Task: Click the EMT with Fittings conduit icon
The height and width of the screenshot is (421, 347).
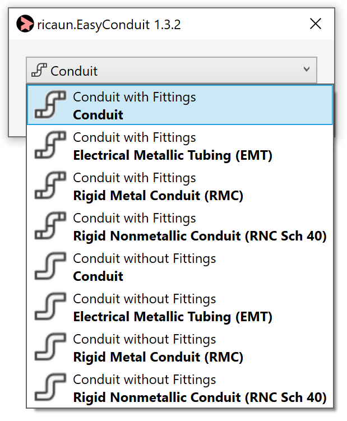Action: 50,146
